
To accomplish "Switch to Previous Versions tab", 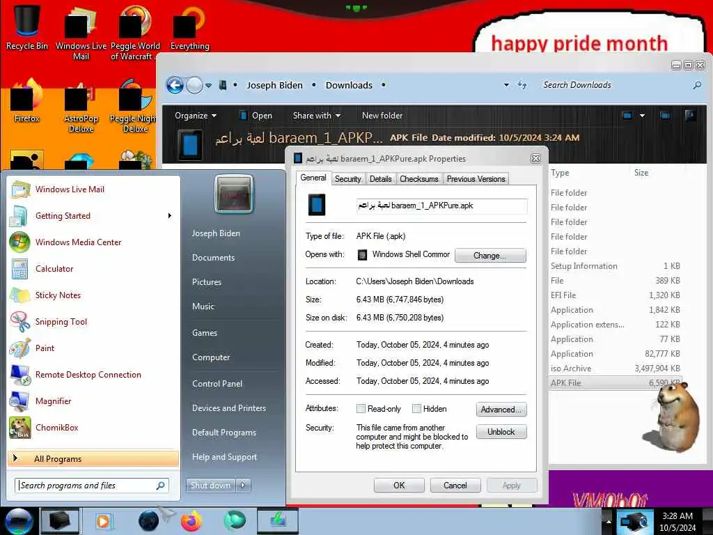I will (x=476, y=179).
